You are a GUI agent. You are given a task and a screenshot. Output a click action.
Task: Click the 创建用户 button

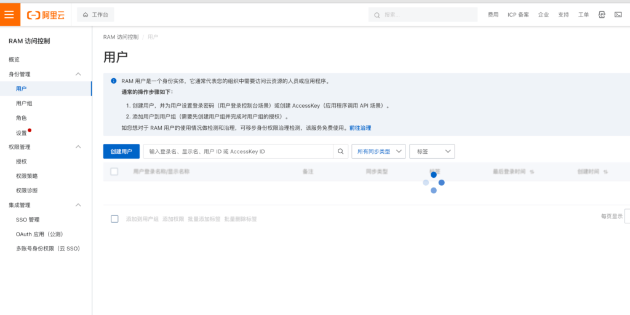pyautogui.click(x=121, y=151)
